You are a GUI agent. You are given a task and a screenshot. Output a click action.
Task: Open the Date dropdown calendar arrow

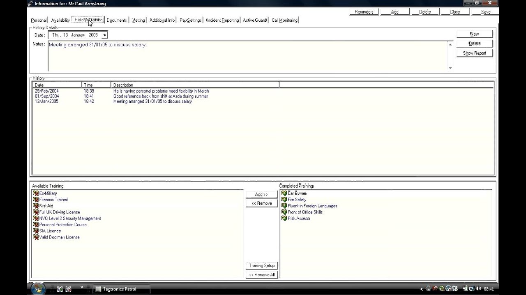click(104, 35)
